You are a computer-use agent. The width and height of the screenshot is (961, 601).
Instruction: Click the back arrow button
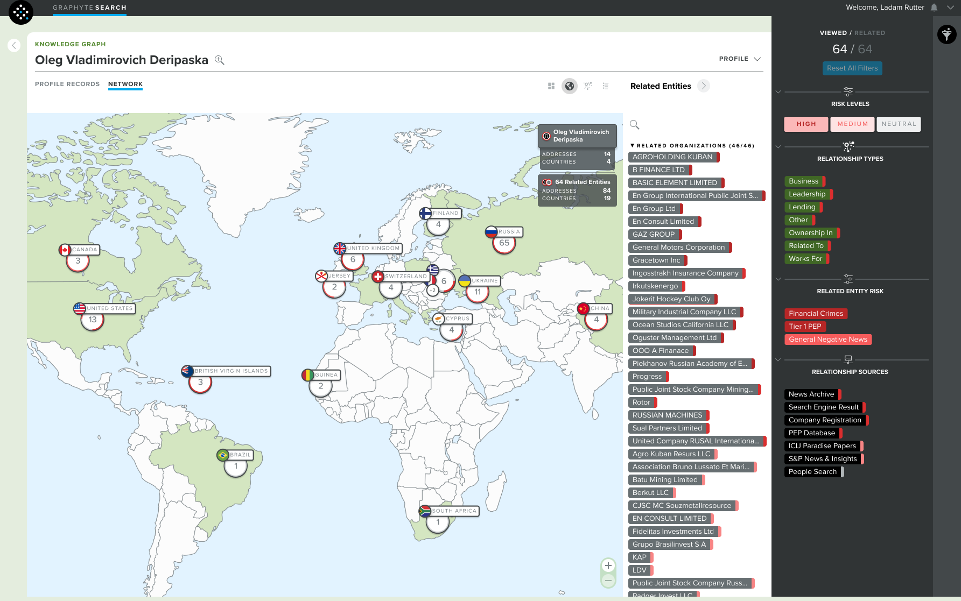[x=14, y=46]
